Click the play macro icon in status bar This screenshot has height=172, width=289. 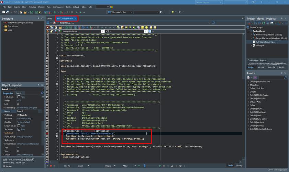[x=47, y=166]
